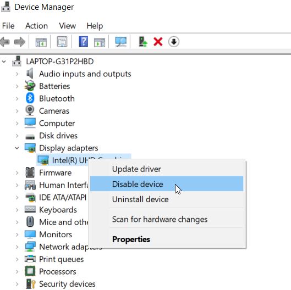Collapse the LAPTOP-G31P2HBD root node
This screenshot has height=290, width=291.
[x=4, y=62]
